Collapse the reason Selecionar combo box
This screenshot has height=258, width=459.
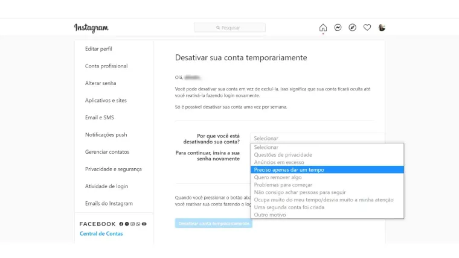317,138
